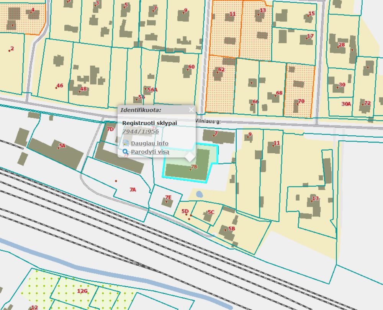The image size is (383, 310).
Task: Click the small blue pond on the map
Action: click(x=199, y=194)
